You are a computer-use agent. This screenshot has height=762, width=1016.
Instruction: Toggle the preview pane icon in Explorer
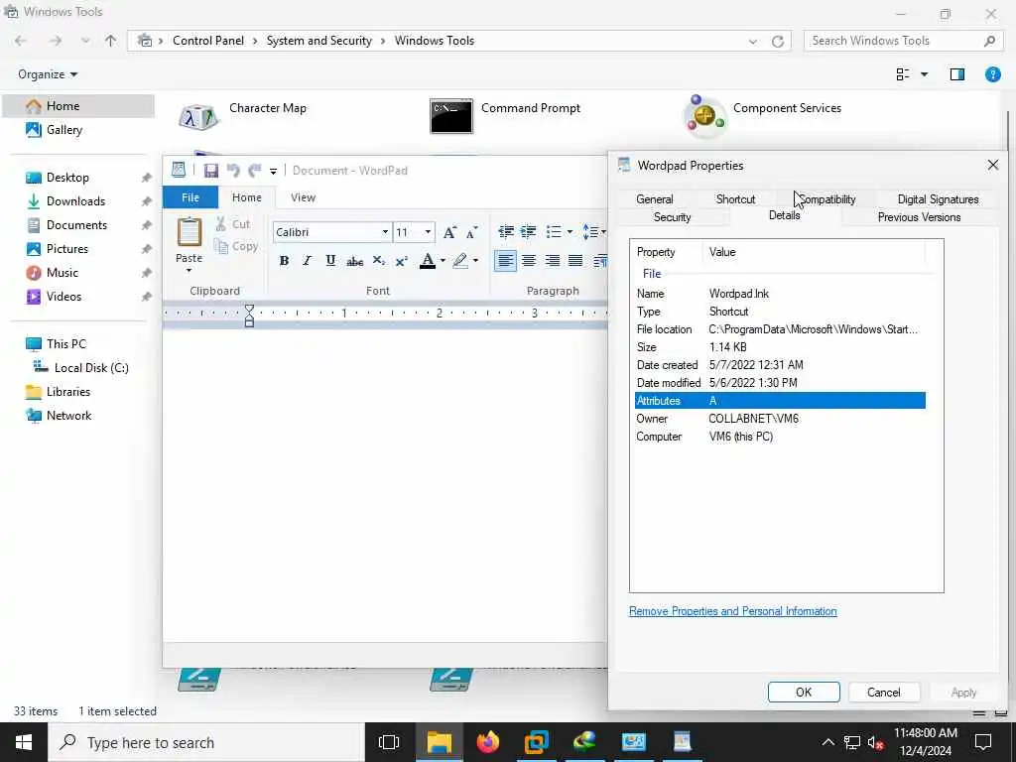pyautogui.click(x=957, y=74)
